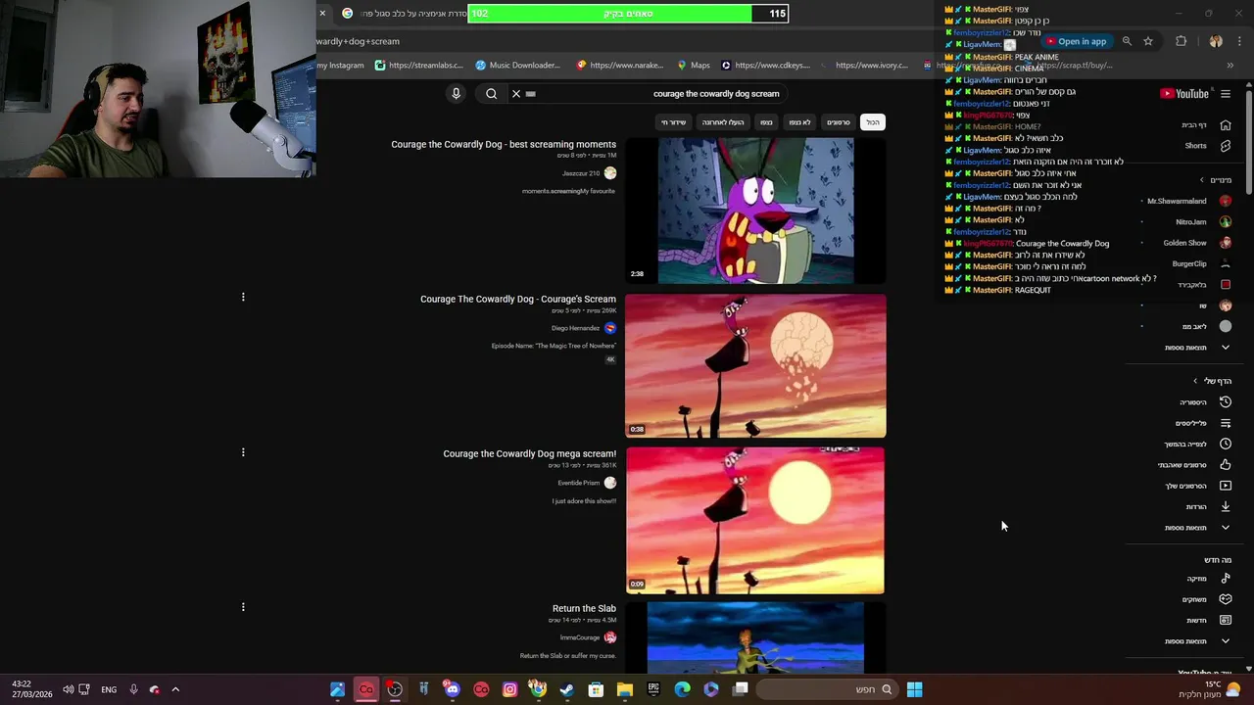Click the magnifier search button
Screen dimensions: 1254x705
492,94
